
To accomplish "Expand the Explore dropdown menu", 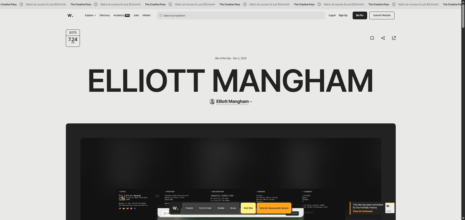I will point(90,15).
